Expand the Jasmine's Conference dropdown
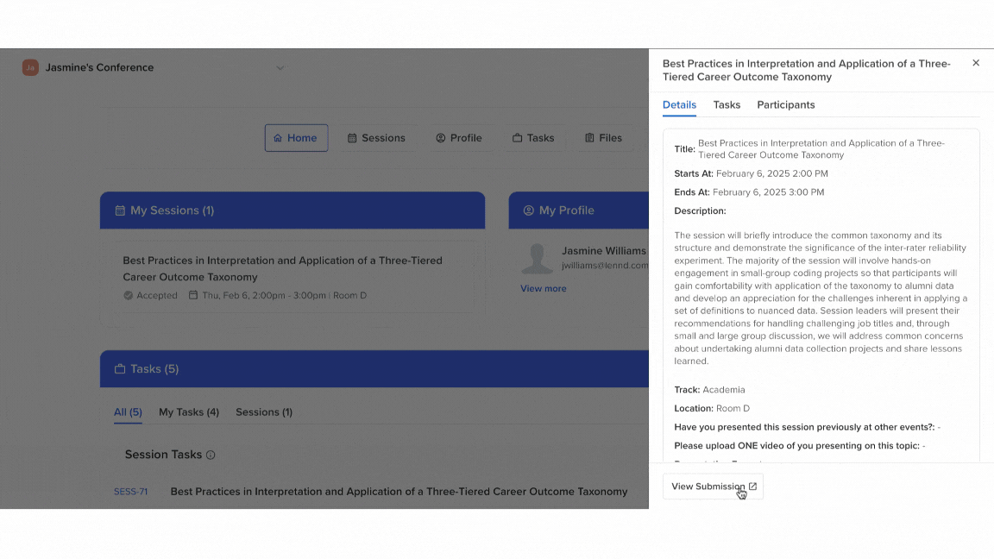994x559 pixels. tap(280, 67)
